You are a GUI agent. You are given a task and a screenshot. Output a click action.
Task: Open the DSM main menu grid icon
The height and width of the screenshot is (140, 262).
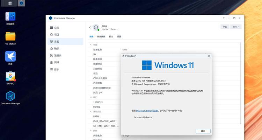(10, 3)
